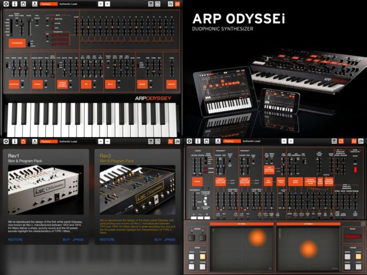Adjust arpeggiator step 1 slider

tap(82, 28)
